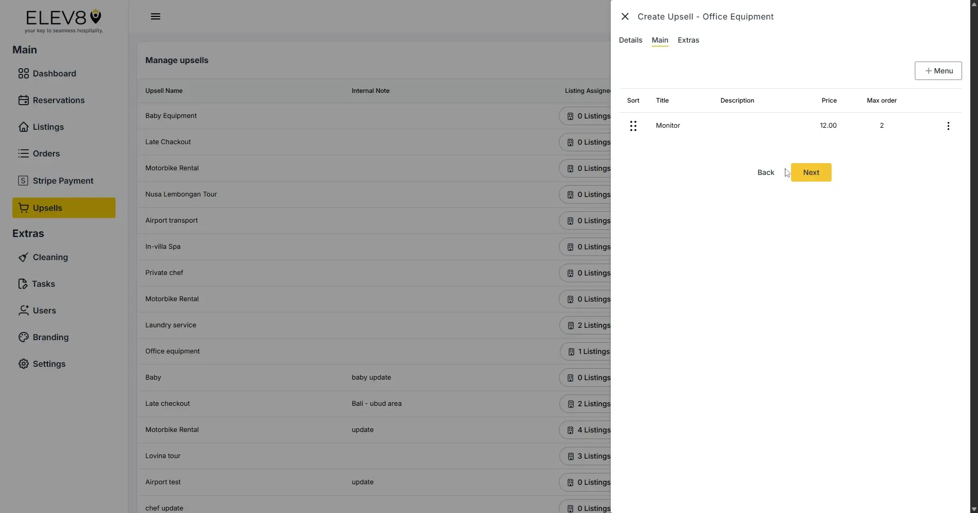Toggle the sidebar with the hamburger icon

pos(155,16)
